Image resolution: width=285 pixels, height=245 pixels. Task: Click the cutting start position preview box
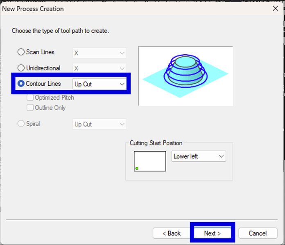pos(150,161)
